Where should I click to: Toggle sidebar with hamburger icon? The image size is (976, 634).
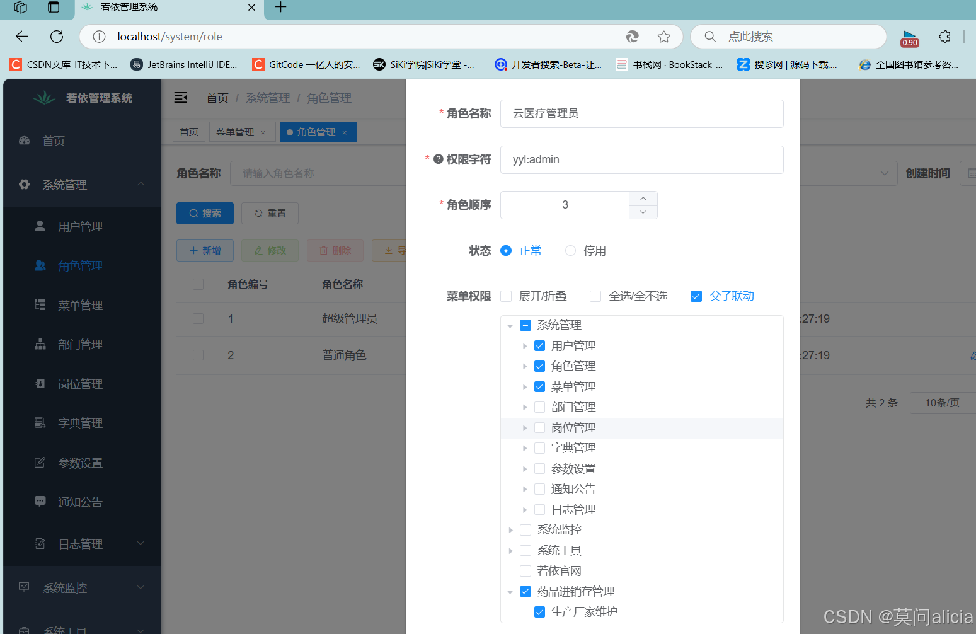[181, 98]
